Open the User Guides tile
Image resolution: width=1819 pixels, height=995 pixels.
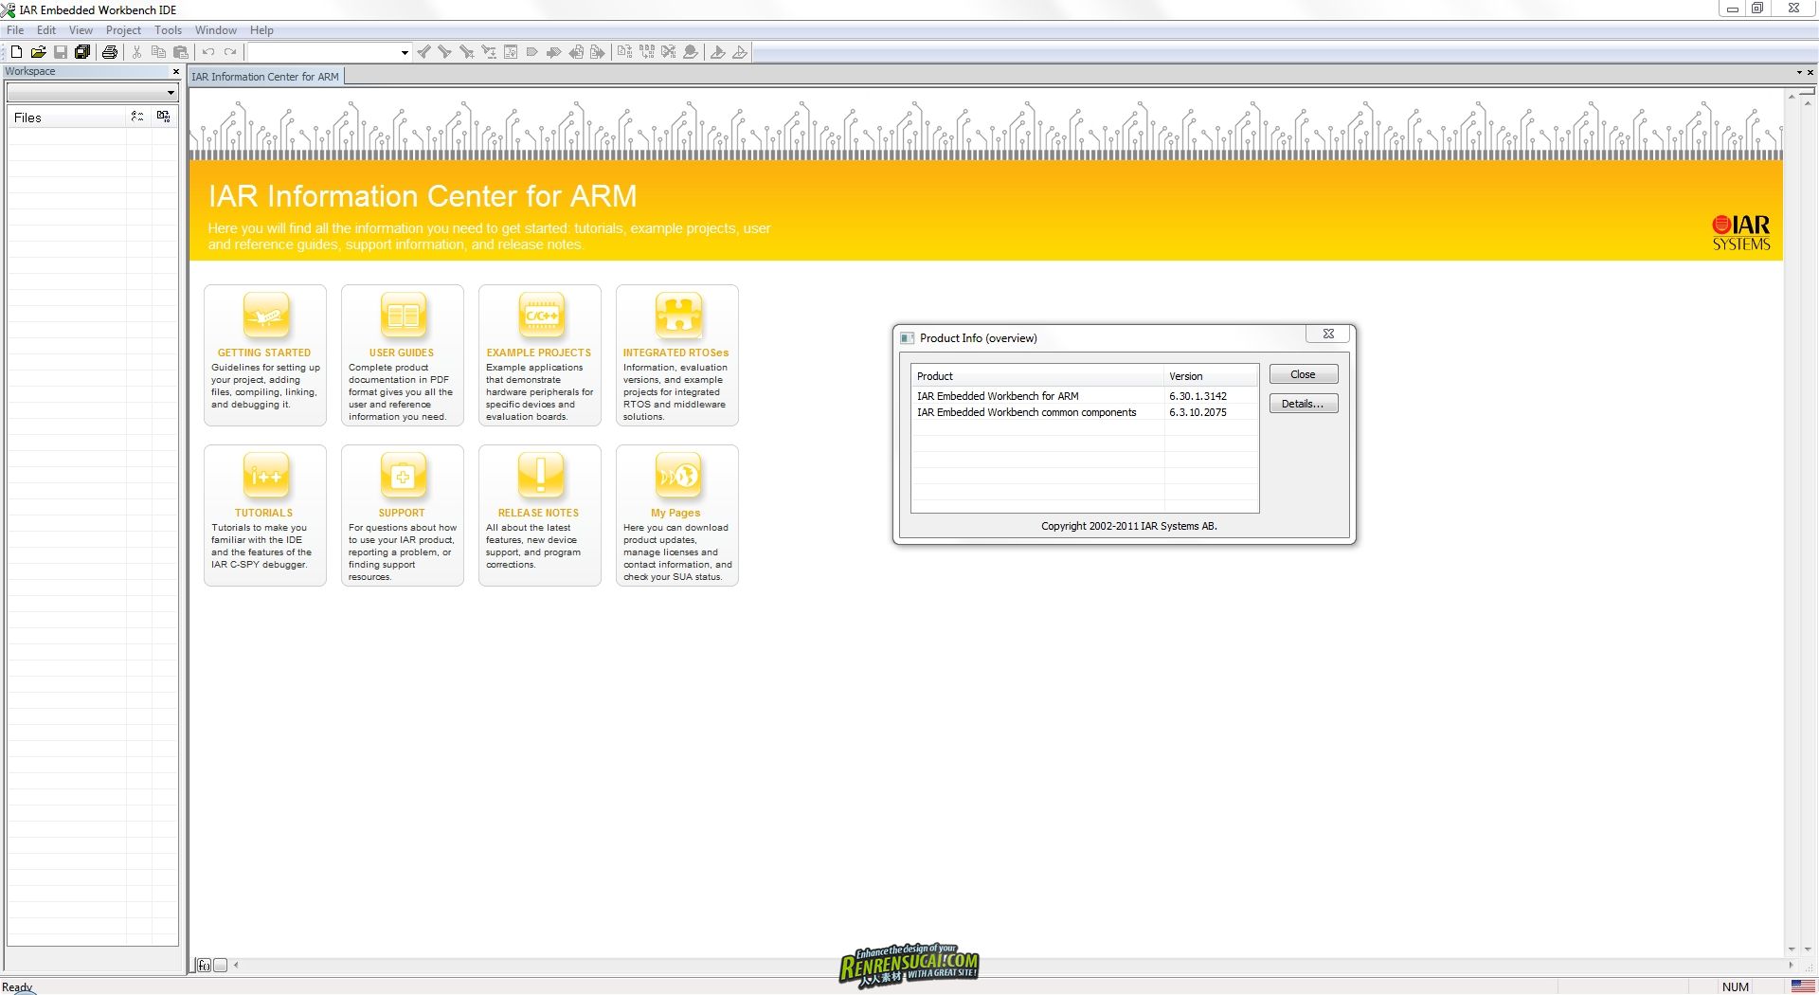[403, 355]
